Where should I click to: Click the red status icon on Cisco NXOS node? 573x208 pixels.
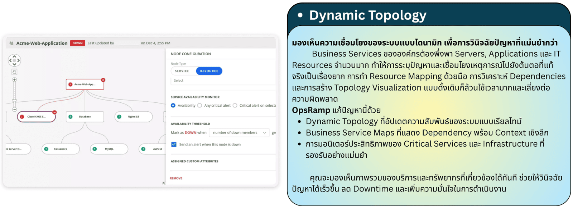pos(22,117)
